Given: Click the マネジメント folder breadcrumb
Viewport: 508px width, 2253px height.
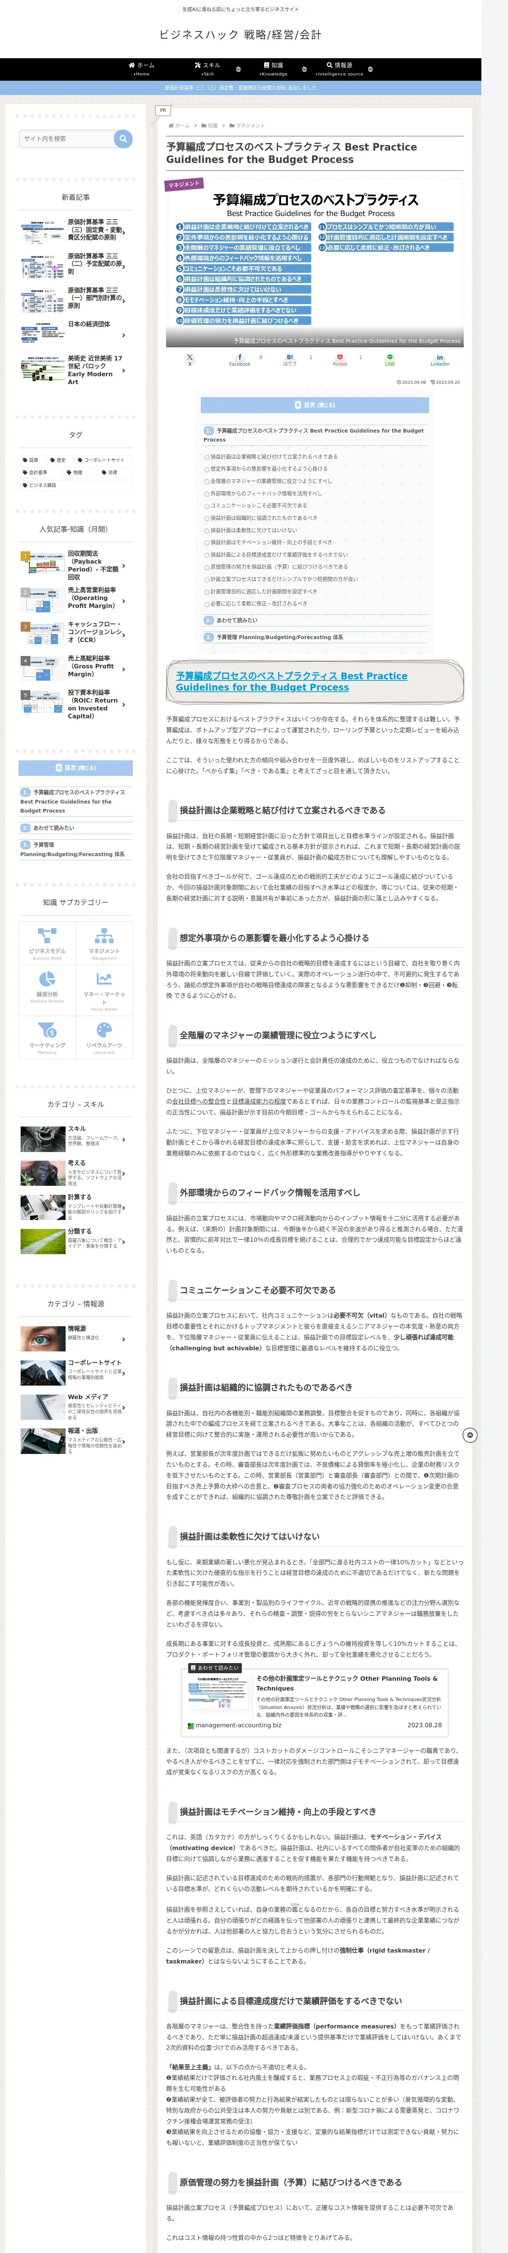Looking at the screenshot, I should (247, 126).
